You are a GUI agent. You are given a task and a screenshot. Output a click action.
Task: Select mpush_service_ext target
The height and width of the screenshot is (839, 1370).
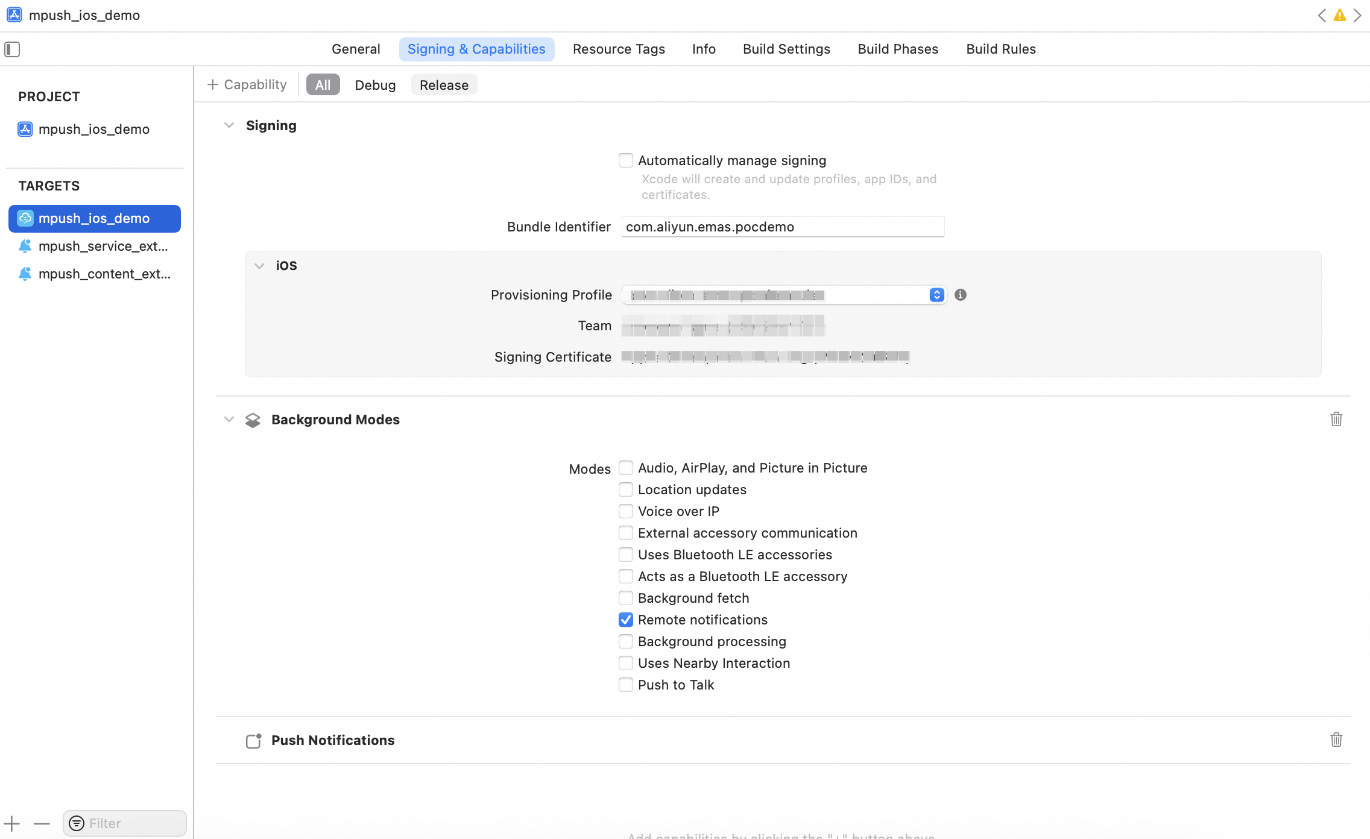(95, 246)
